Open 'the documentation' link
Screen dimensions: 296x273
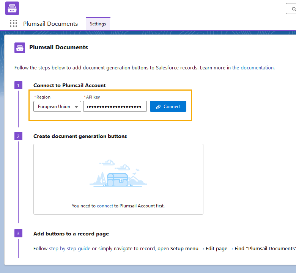253,67
